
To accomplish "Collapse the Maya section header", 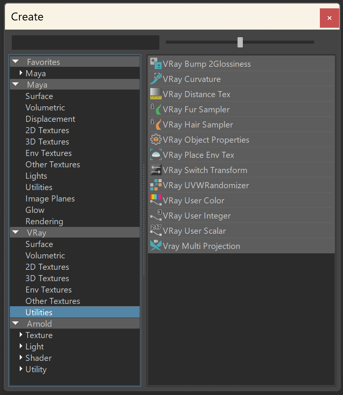I will coord(16,84).
